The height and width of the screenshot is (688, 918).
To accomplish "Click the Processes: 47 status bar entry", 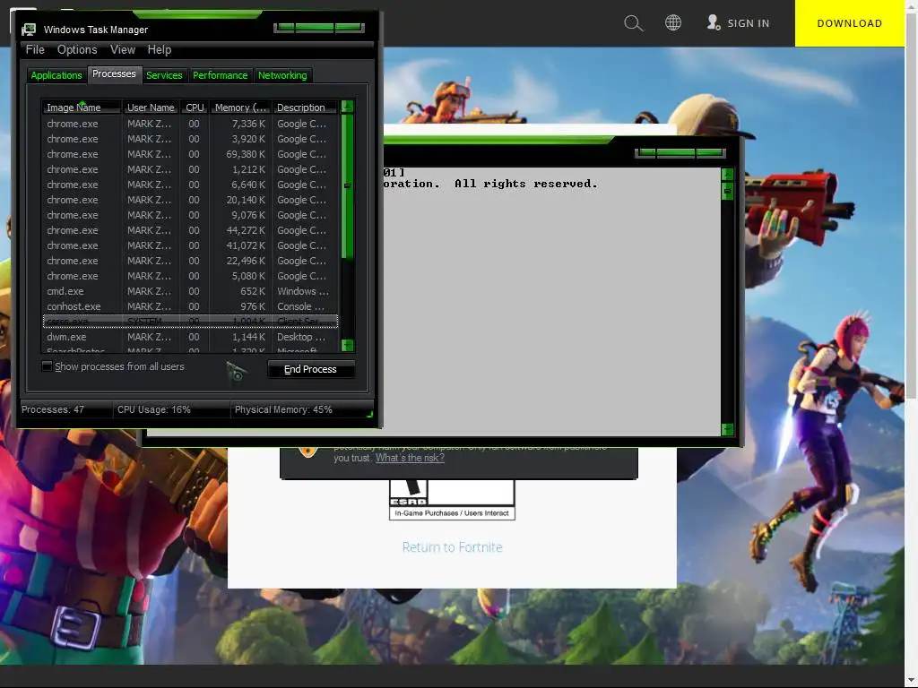I will [x=66, y=409].
